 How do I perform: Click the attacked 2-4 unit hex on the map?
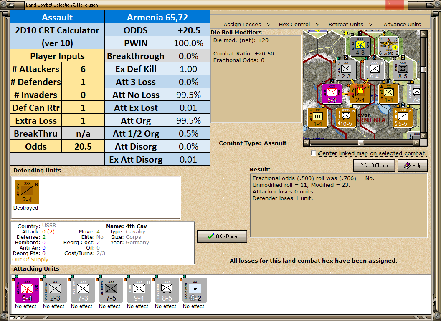tap(360, 93)
